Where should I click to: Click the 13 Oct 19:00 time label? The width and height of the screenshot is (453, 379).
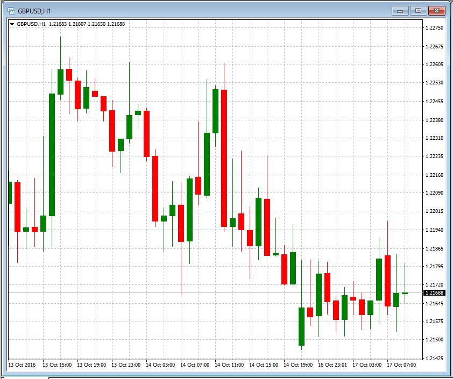tap(91, 365)
